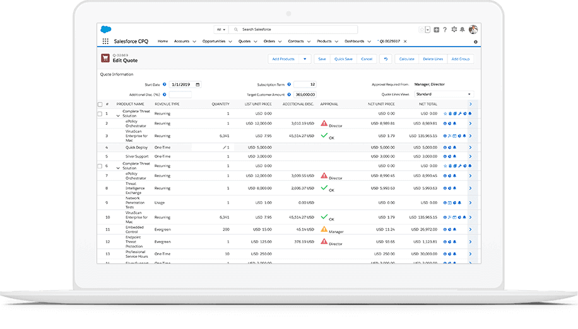Close the QL-0025917 tab
The height and width of the screenshot is (329, 578).
[405, 41]
